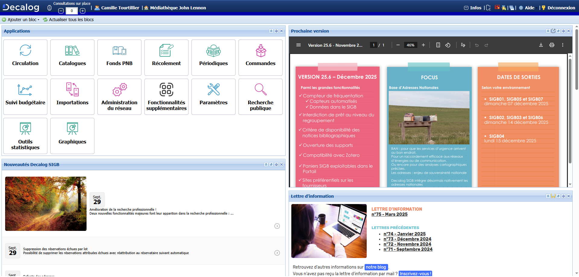This screenshot has height=277, width=579.
Task: Open the Périodiques module
Action: click(213, 57)
